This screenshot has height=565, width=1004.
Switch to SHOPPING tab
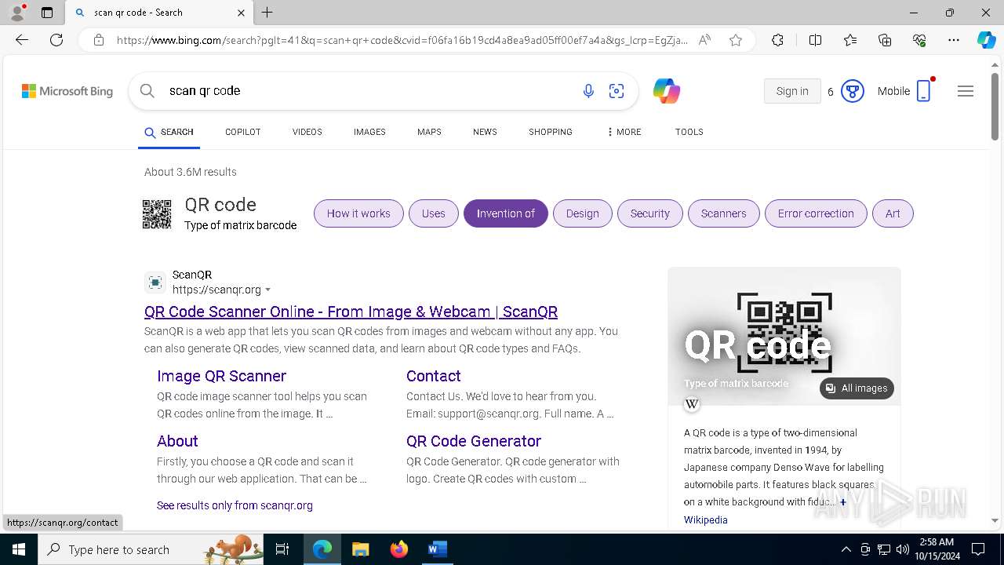pyautogui.click(x=551, y=132)
